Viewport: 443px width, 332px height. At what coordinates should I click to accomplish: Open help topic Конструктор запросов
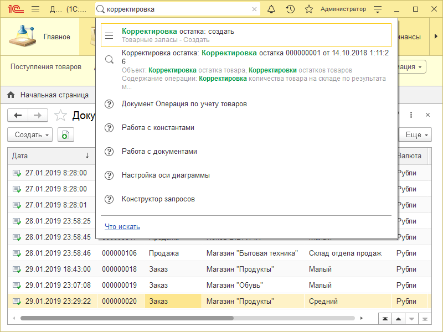(x=158, y=199)
